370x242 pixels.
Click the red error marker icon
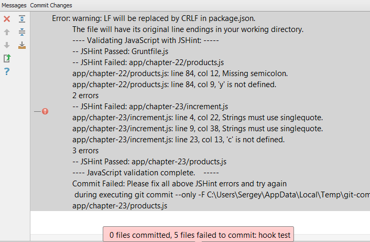(x=45, y=111)
